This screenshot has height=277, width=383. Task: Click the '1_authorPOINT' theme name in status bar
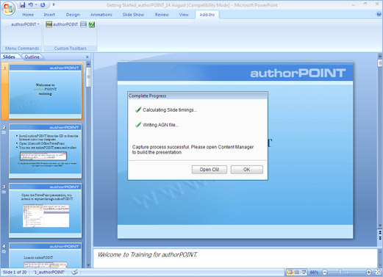pyautogui.click(x=49, y=272)
